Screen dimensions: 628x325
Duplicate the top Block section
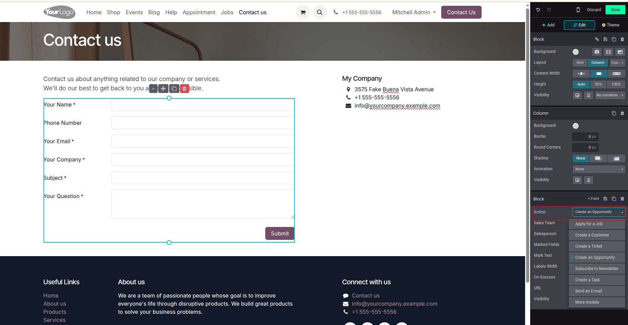614,39
